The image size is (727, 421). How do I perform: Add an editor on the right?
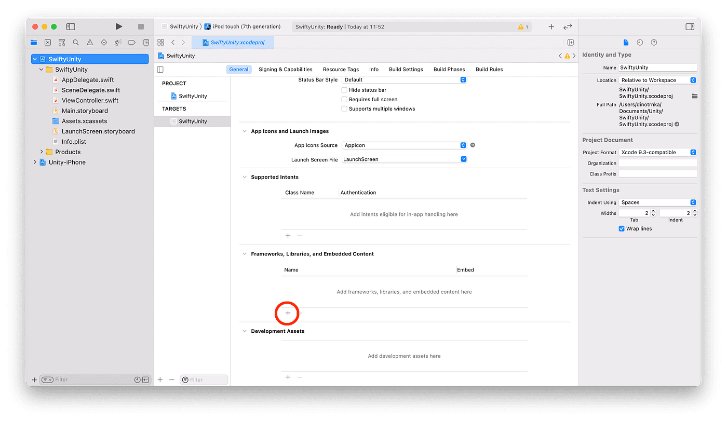click(x=570, y=43)
